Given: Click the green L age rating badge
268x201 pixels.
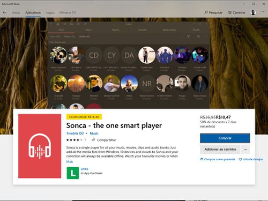Looking at the screenshot, I should (73, 173).
